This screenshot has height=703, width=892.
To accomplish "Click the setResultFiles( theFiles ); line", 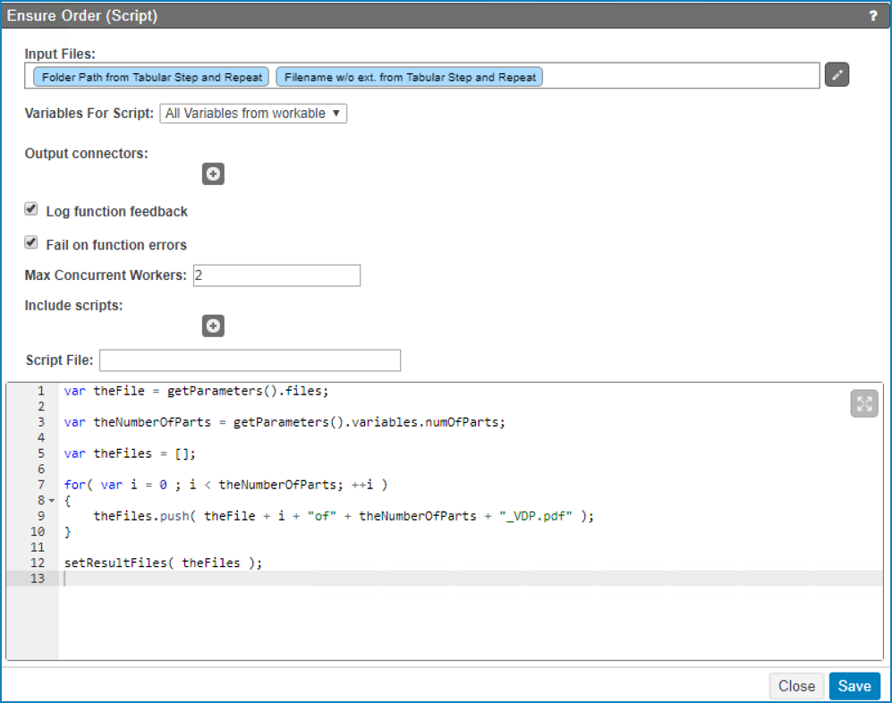I will click(163, 563).
